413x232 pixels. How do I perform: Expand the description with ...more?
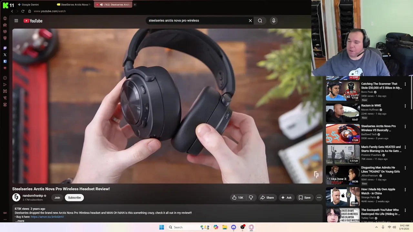(x=20, y=221)
